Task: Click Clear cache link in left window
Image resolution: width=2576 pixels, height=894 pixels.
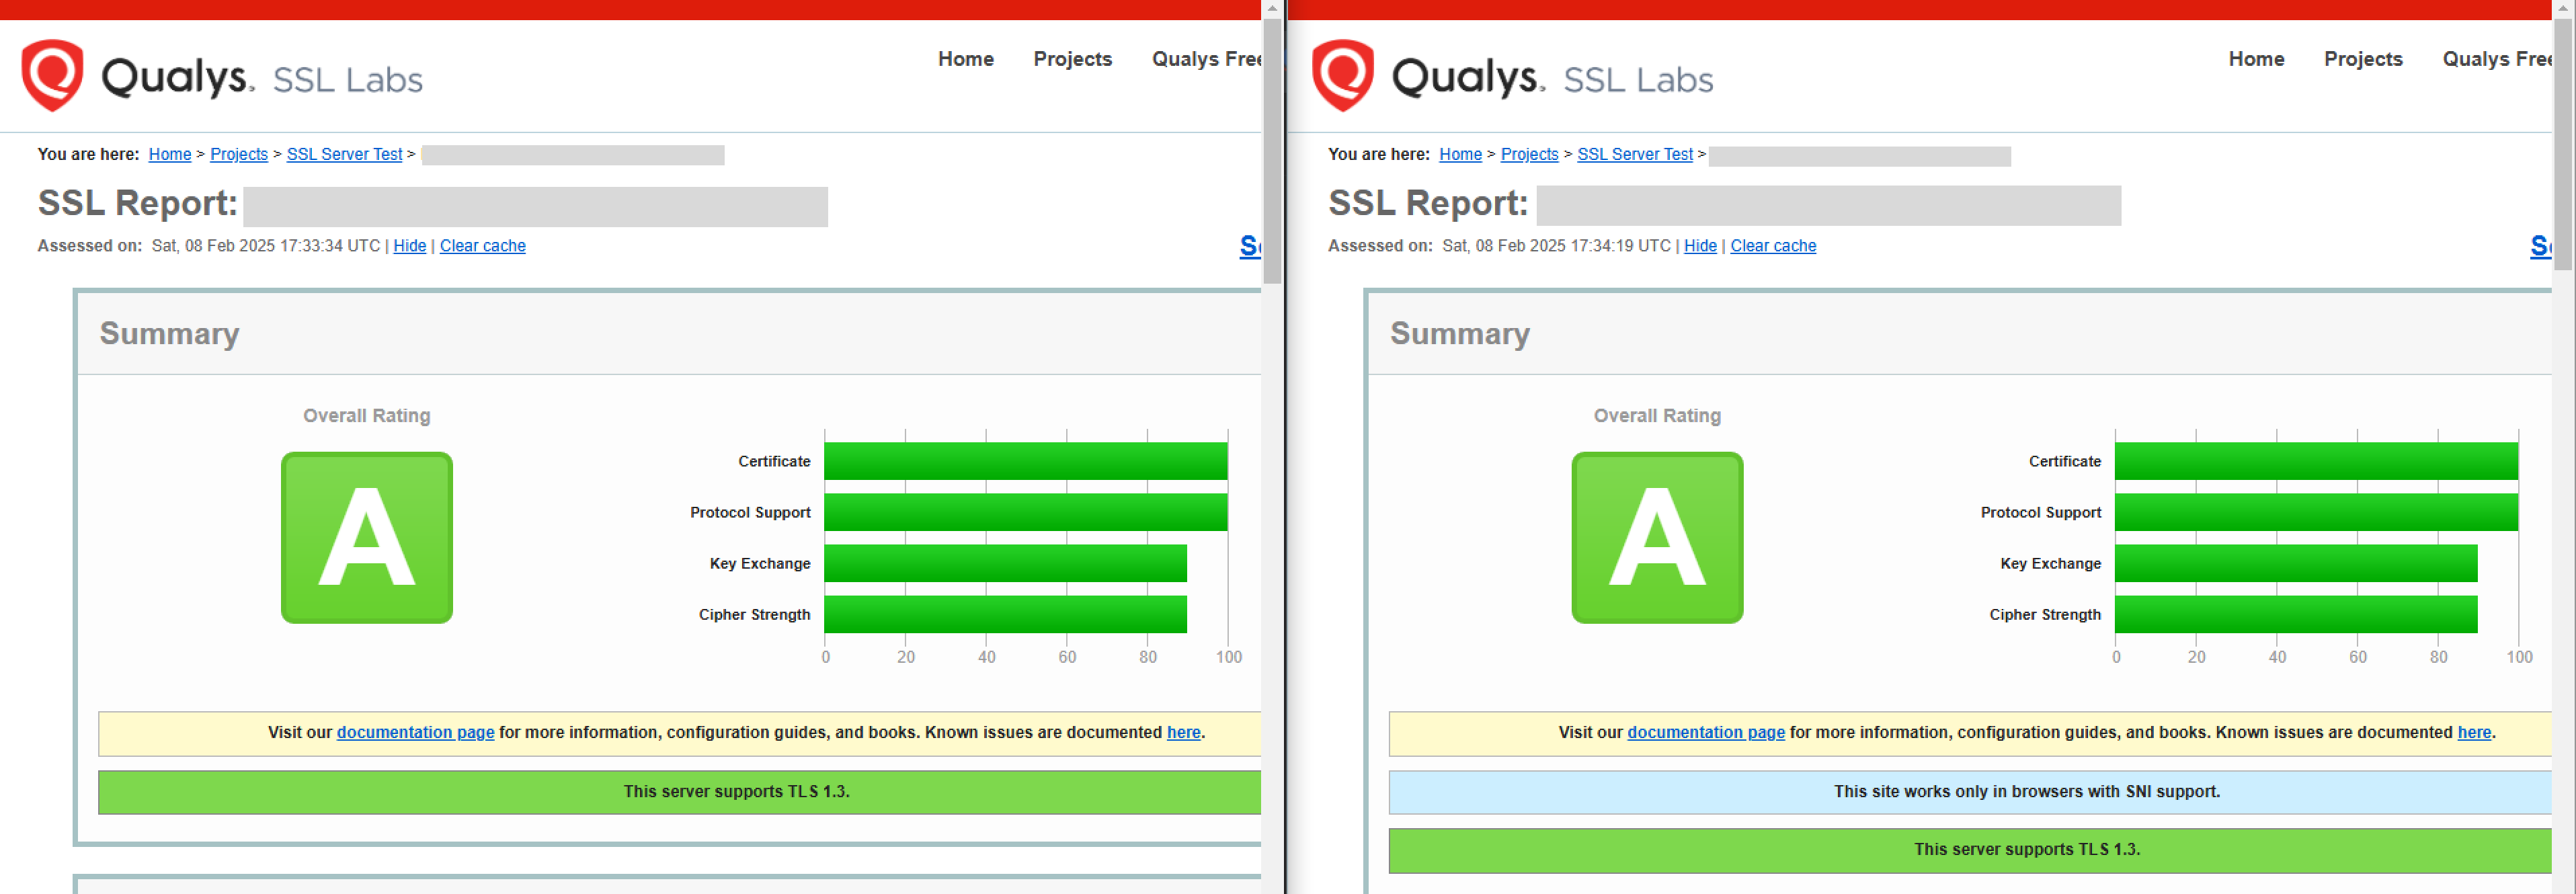Action: click(x=482, y=246)
